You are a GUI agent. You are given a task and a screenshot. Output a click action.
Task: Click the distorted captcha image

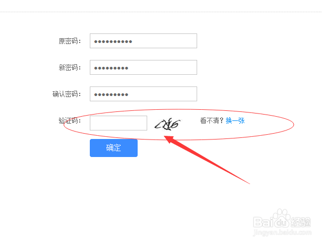pos(167,124)
